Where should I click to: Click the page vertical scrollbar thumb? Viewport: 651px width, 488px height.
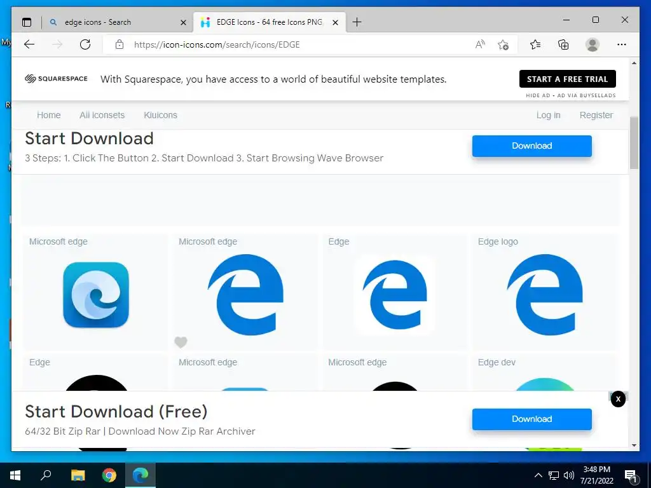(634, 143)
